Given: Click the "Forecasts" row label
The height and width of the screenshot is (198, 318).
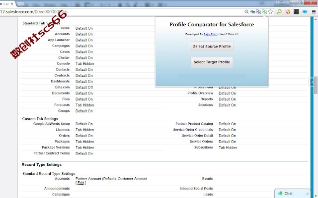Looking at the screenshot, I should (62, 105).
